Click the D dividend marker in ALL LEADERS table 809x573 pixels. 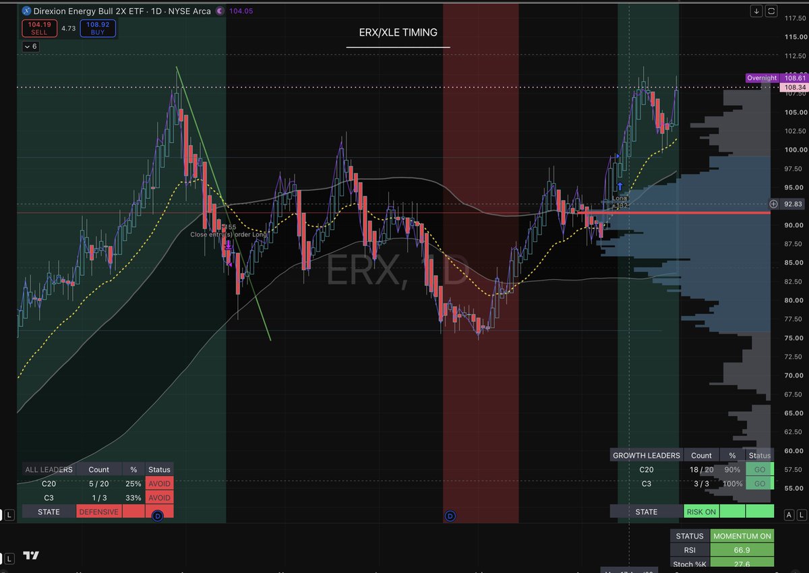[157, 516]
